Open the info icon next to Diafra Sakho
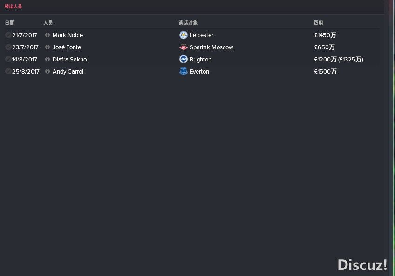Screen dimensions: 395x276 click(x=48, y=59)
